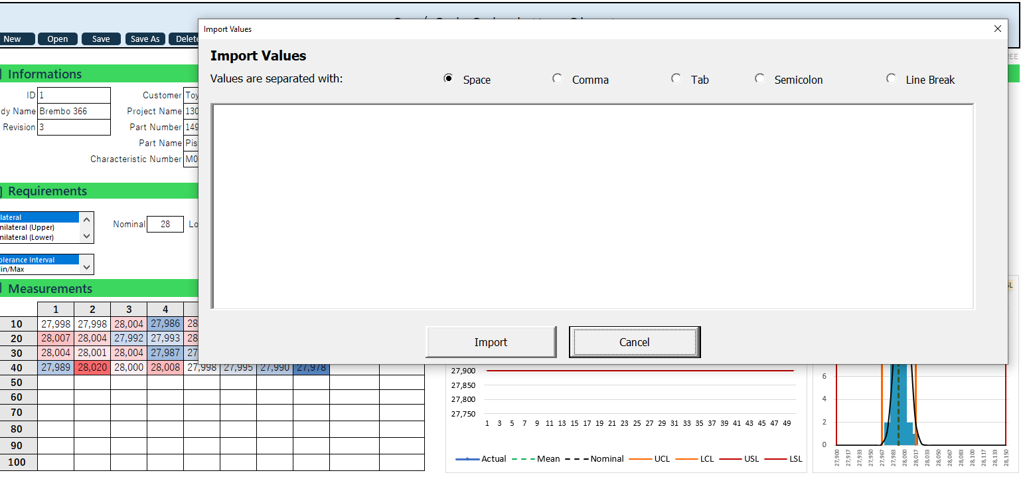Click the Nominal value field

pyautogui.click(x=165, y=225)
